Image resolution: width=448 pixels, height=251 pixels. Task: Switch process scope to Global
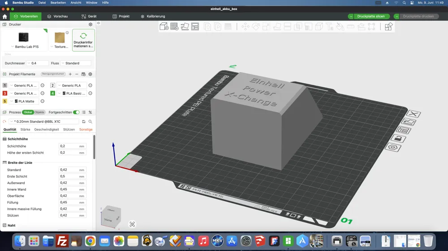coord(28,112)
